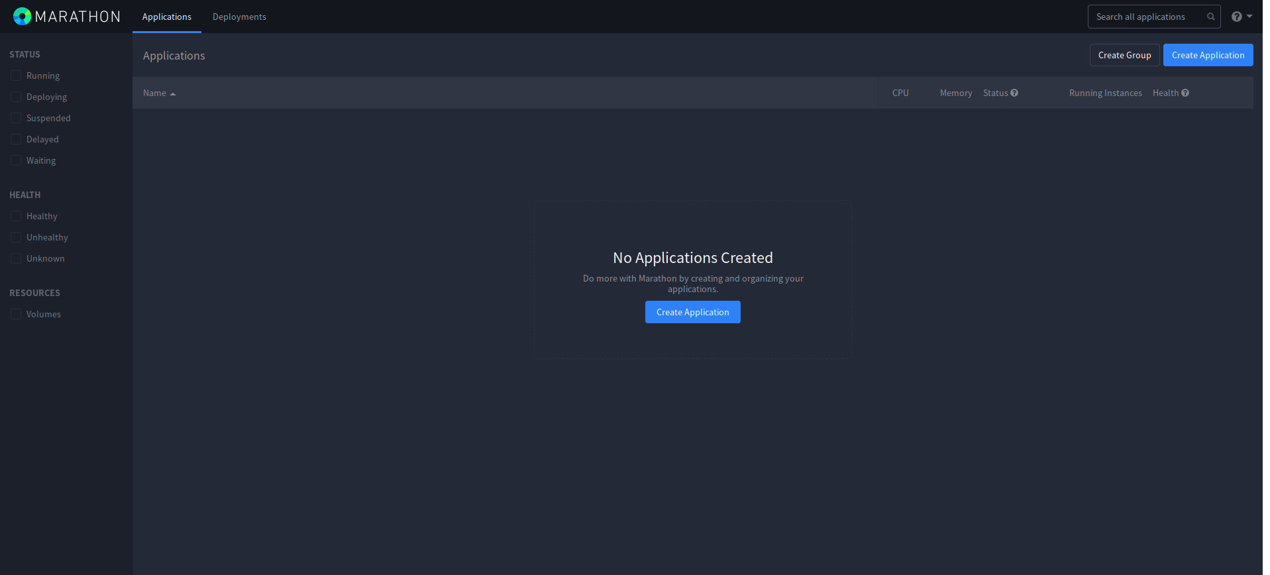Click the Status column help icon
1270x575 pixels.
tap(1014, 93)
